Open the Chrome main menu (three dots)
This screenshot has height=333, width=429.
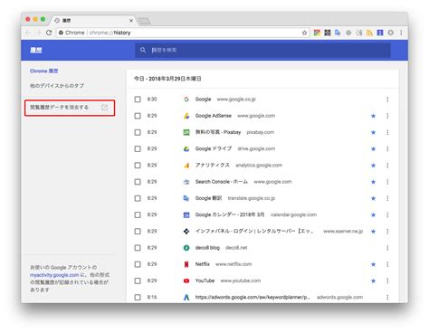[x=401, y=33]
